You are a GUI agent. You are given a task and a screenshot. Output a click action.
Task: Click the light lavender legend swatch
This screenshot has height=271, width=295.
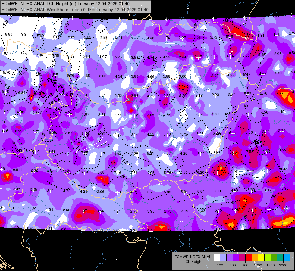[223, 258]
